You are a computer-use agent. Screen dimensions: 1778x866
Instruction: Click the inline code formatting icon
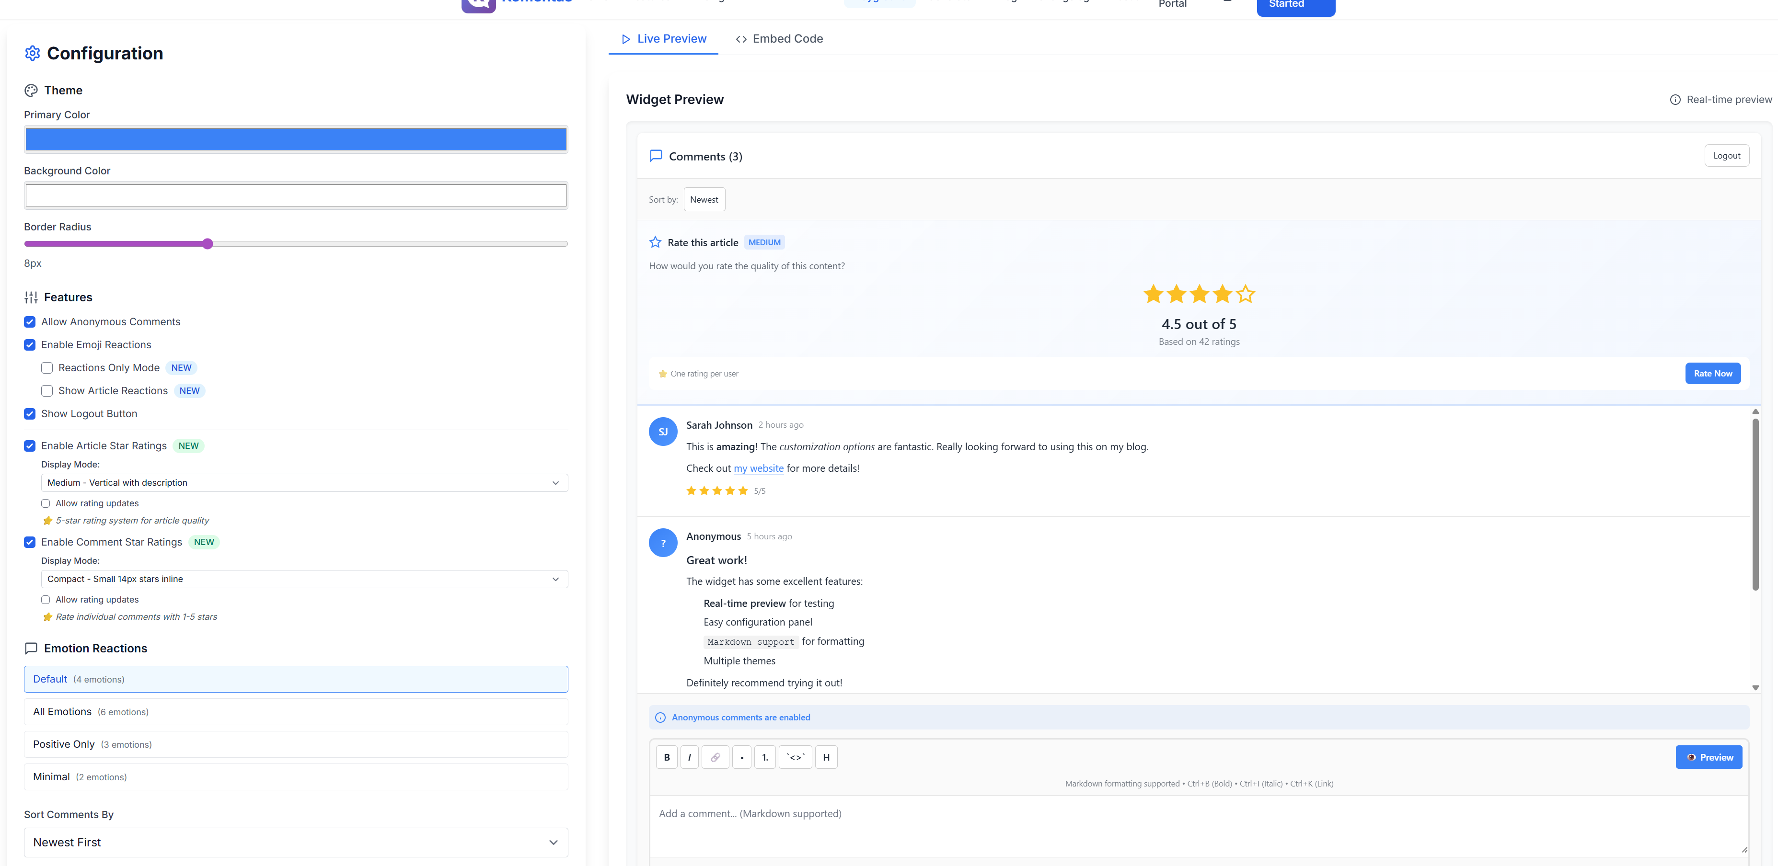click(x=795, y=757)
